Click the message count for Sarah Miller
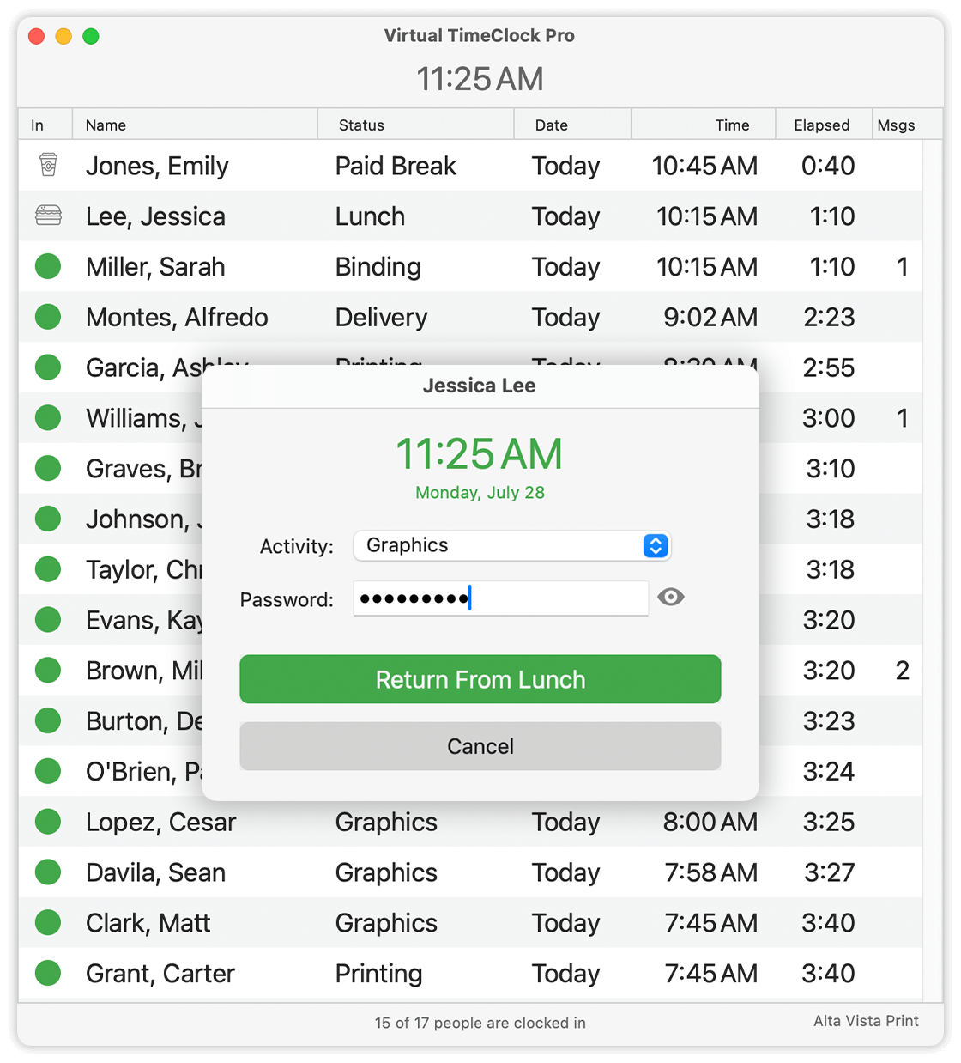This screenshot has height=1063, width=961. tap(903, 267)
